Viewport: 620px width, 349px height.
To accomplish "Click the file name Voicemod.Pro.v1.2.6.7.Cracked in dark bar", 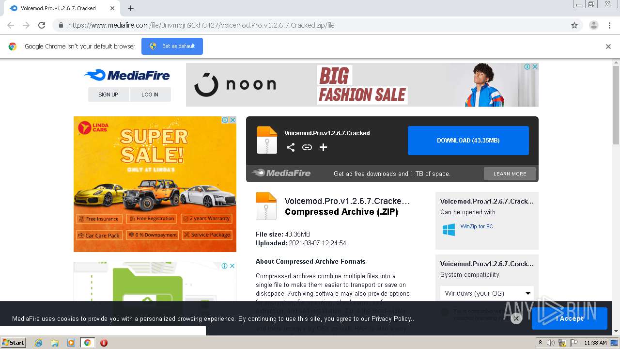I will (x=327, y=133).
